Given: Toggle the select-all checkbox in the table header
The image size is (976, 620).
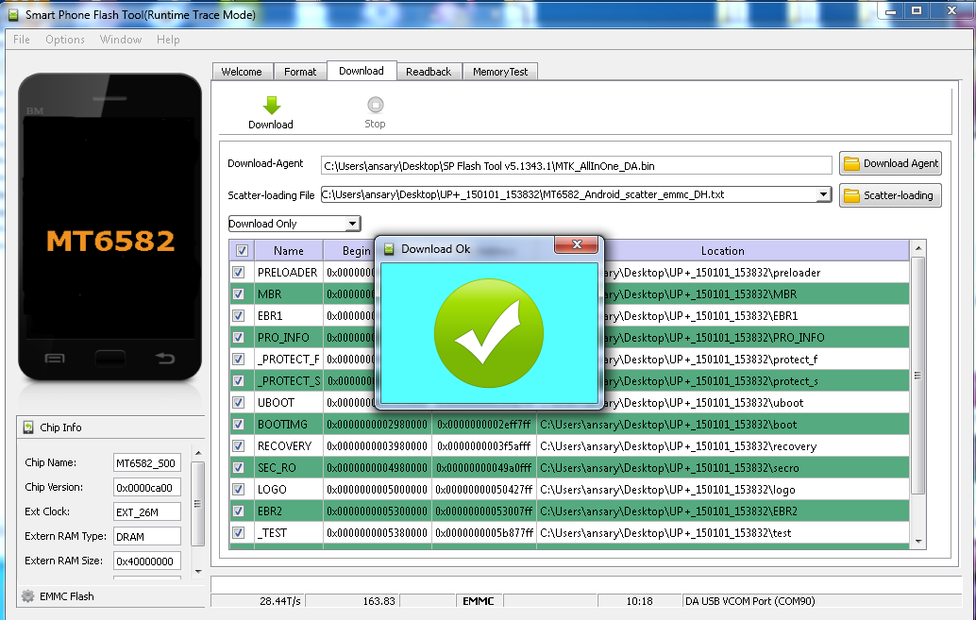Looking at the screenshot, I should pos(242,250).
